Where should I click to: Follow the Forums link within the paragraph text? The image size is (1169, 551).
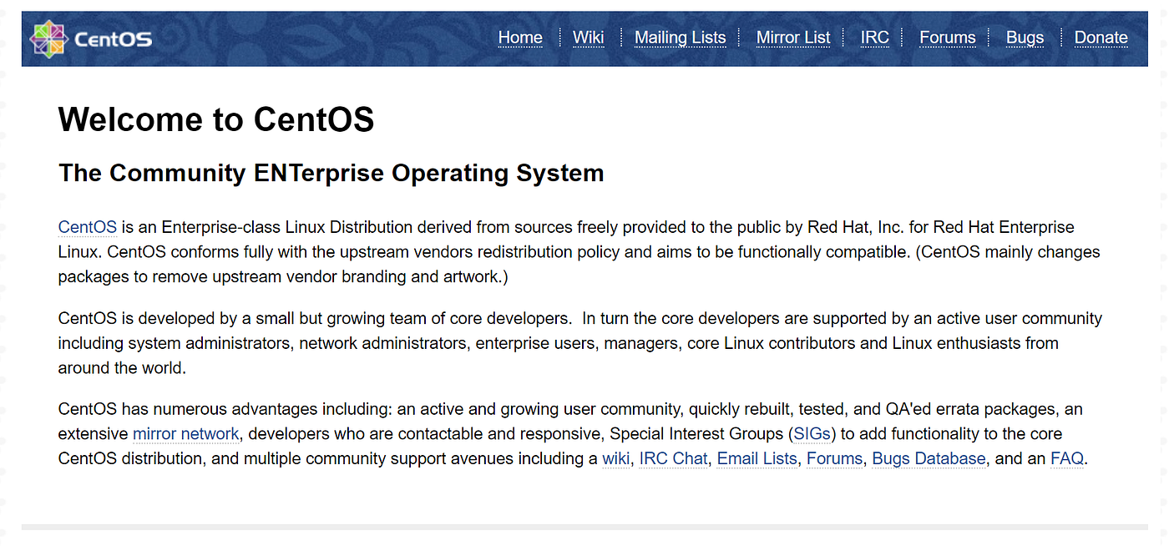[x=834, y=458]
